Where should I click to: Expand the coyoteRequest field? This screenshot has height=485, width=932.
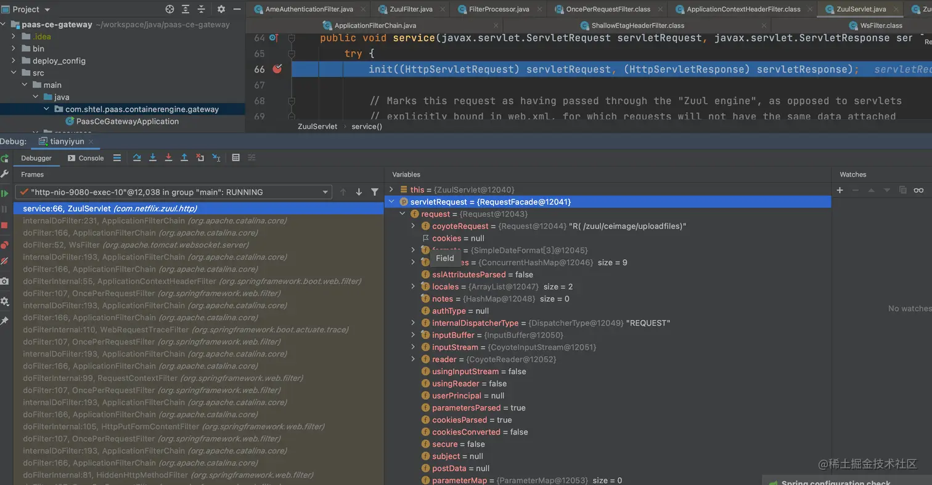(x=413, y=226)
